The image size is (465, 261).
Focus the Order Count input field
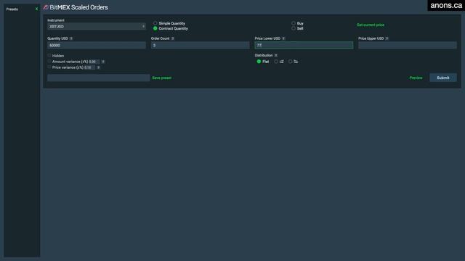[201, 45]
